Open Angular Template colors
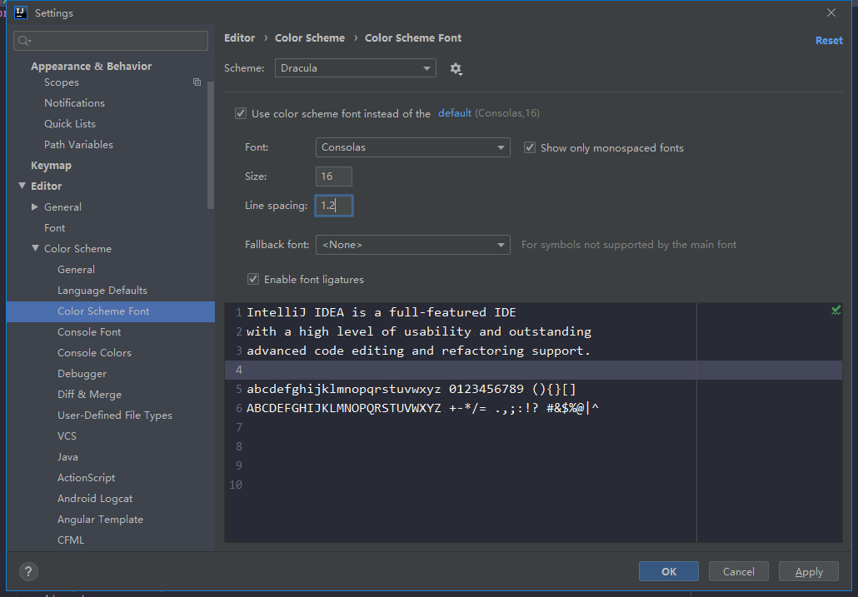858x597 pixels. tap(100, 519)
